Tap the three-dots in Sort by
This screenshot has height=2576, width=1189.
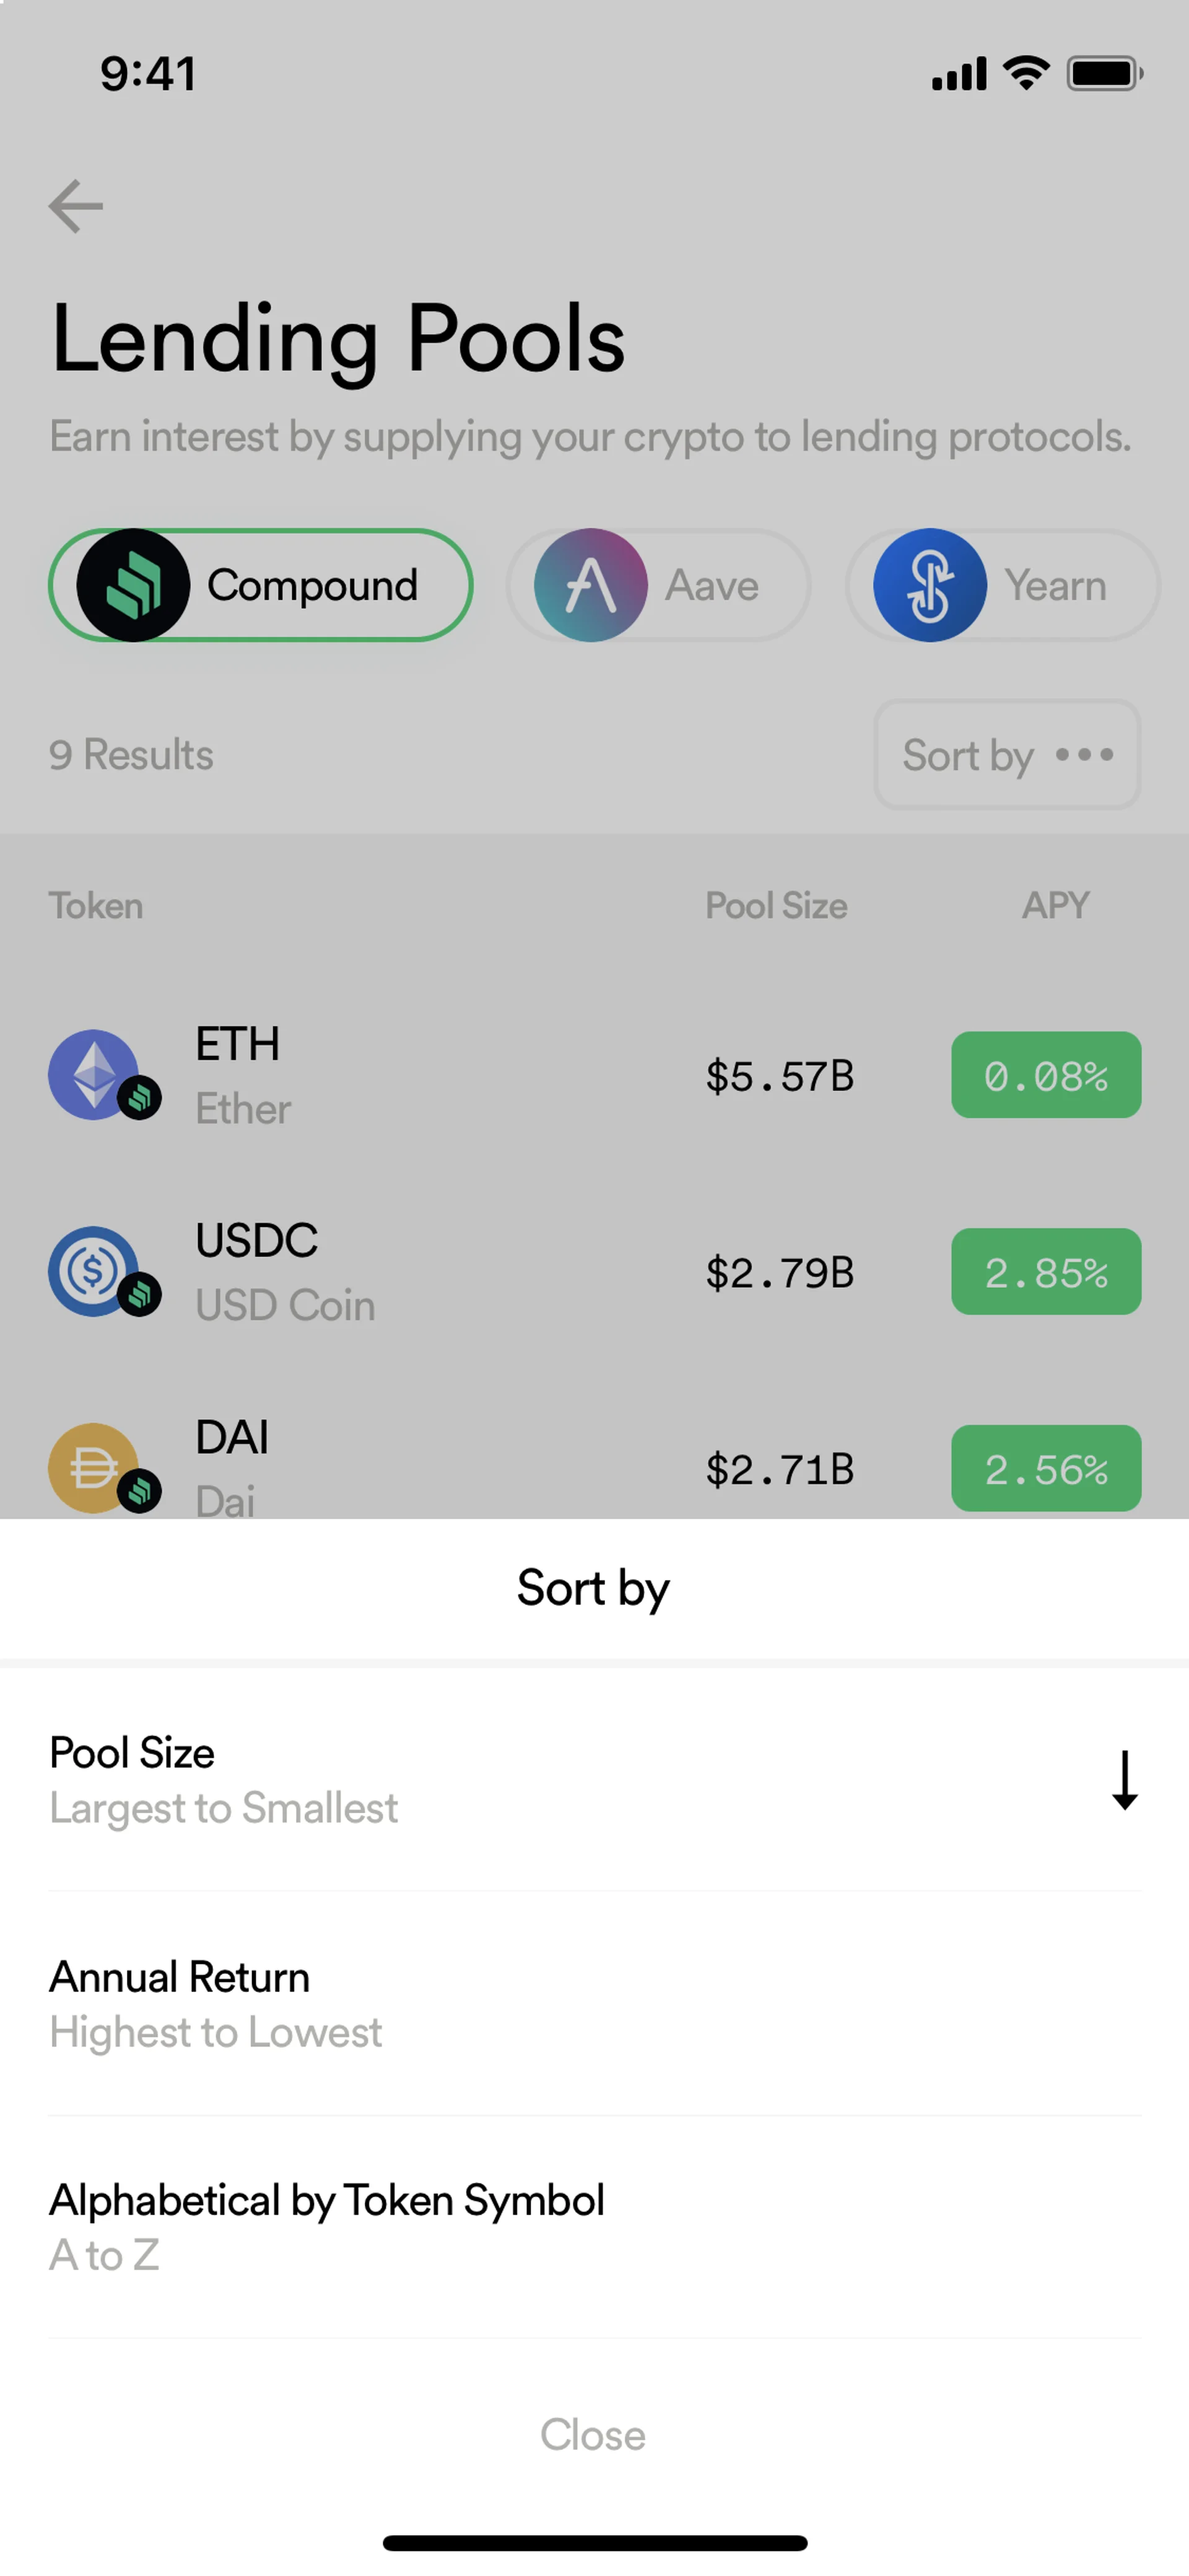click(1084, 755)
